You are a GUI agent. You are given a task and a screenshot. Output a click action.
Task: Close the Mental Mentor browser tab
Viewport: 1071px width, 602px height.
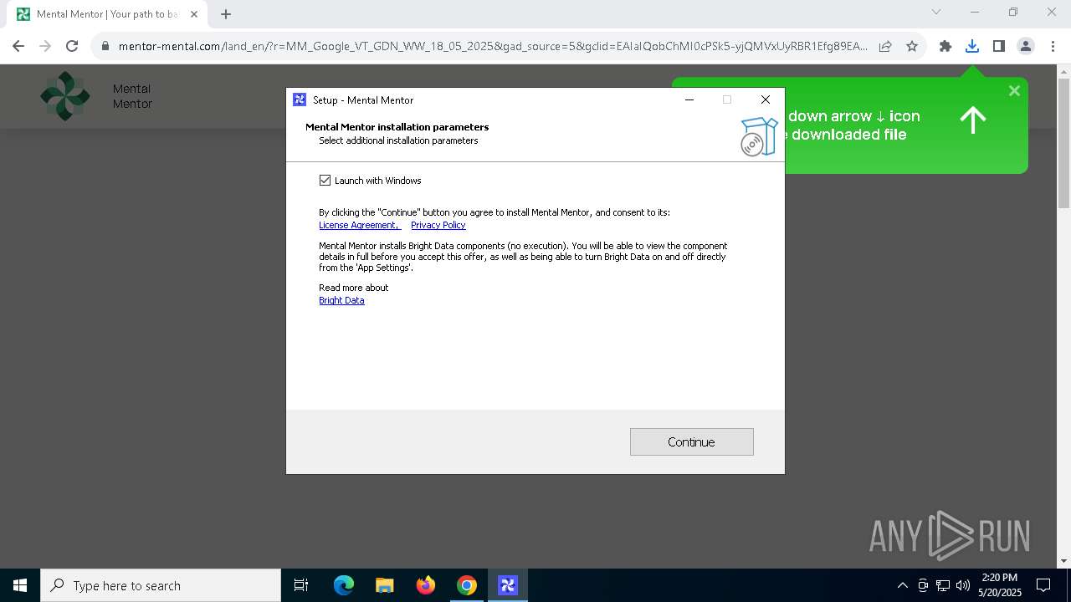pyautogui.click(x=194, y=14)
